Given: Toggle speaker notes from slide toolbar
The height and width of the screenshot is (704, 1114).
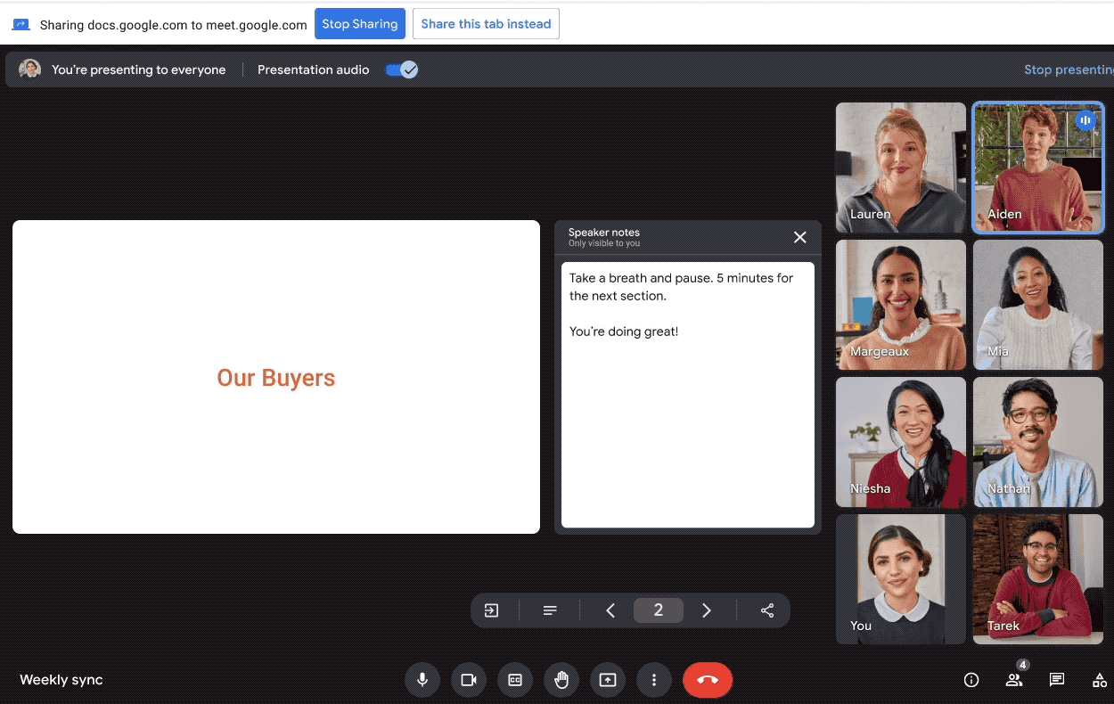Looking at the screenshot, I should [x=550, y=610].
